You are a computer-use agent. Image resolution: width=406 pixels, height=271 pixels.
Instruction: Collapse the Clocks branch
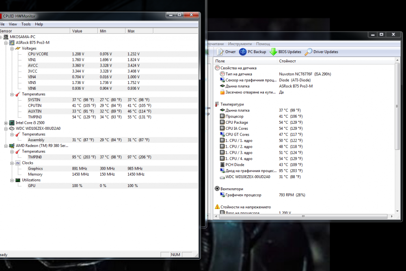[x=12, y=163]
